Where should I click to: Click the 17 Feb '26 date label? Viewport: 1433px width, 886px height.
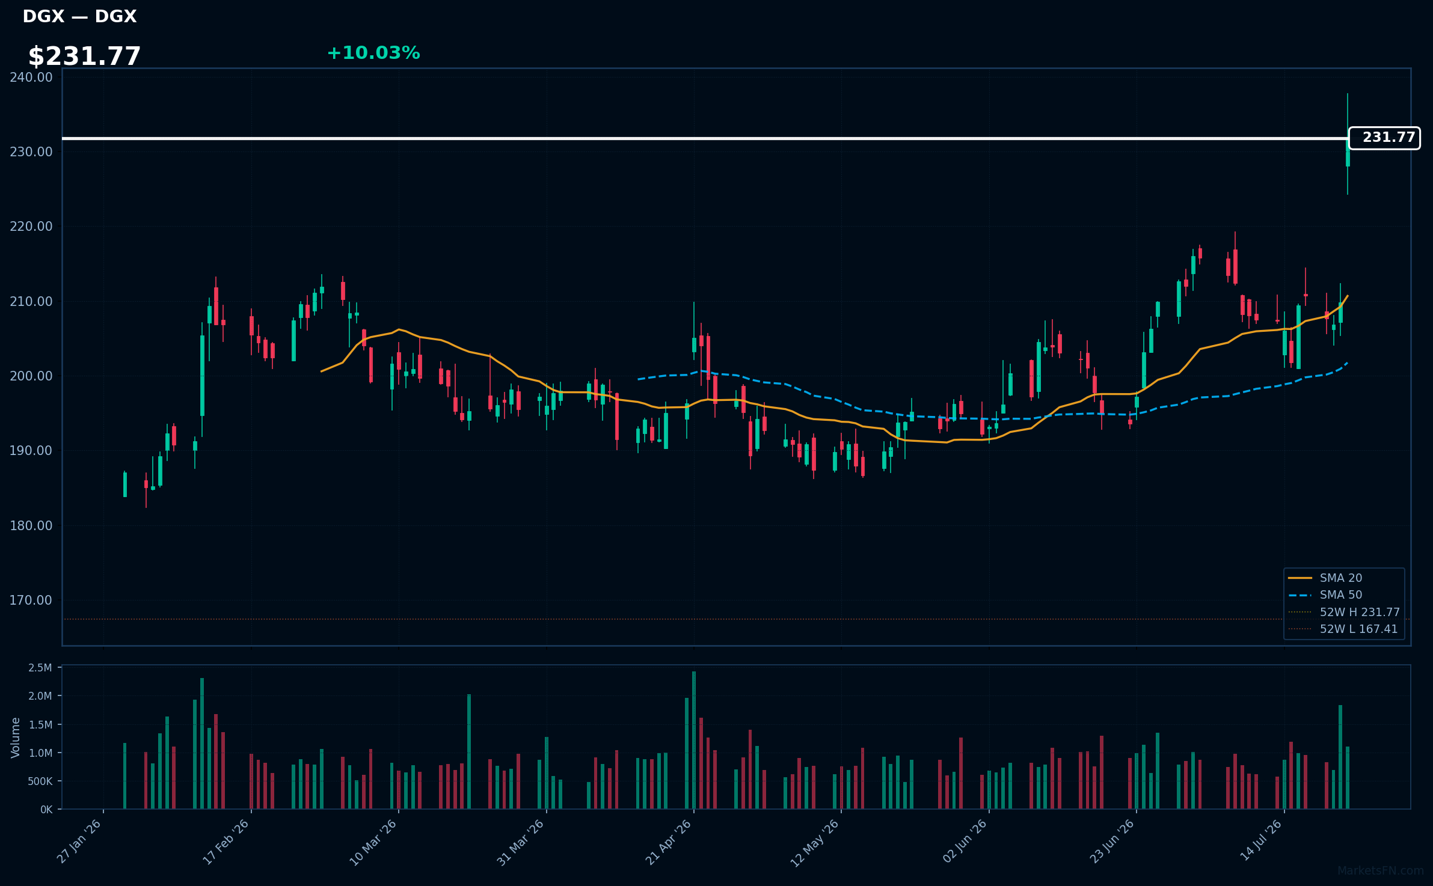click(x=226, y=842)
